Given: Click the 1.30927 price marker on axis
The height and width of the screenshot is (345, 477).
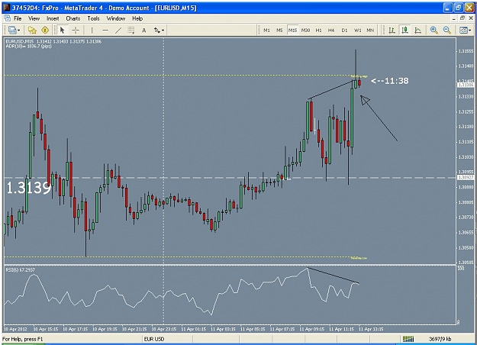Looking at the screenshot, I should (x=466, y=177).
